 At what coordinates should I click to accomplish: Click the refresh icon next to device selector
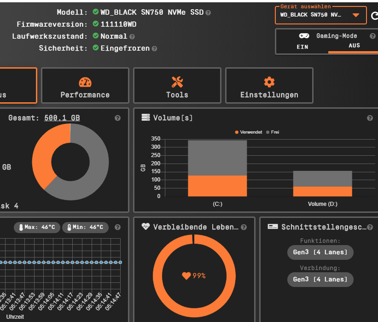tap(374, 16)
